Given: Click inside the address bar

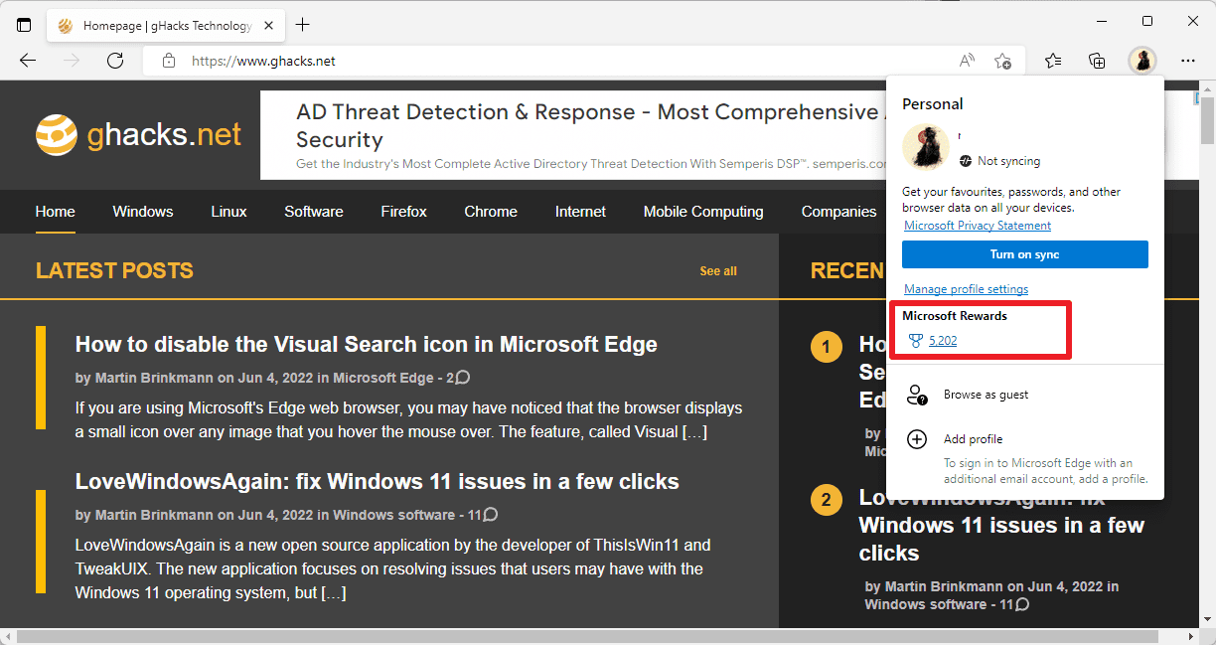Looking at the screenshot, I should (397, 60).
